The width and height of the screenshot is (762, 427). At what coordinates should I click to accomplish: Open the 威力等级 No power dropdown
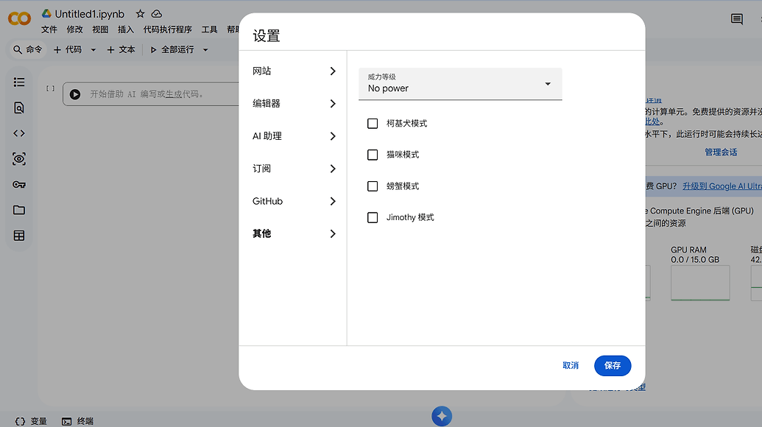(460, 84)
